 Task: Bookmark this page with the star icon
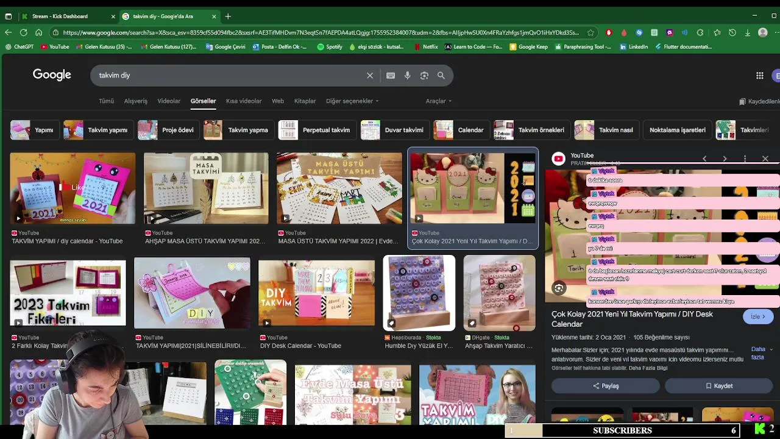[x=590, y=32]
